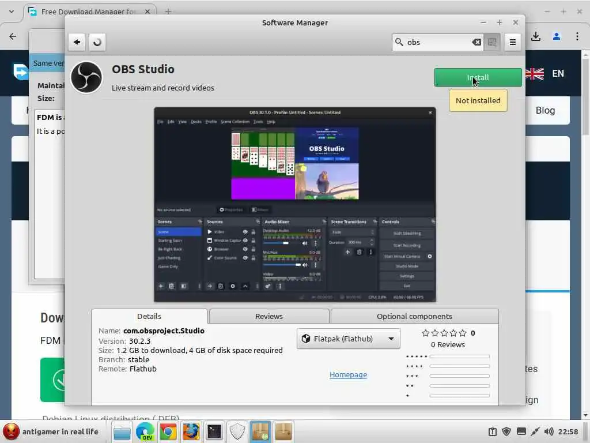Click the second package box taskbar icon

pyautogui.click(x=283, y=431)
